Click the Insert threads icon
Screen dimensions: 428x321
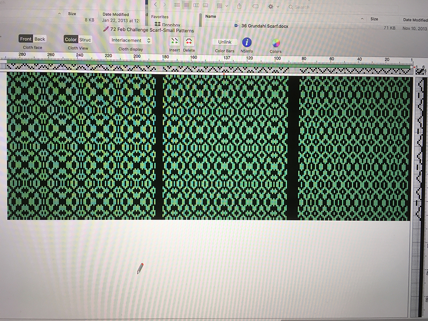(x=174, y=42)
